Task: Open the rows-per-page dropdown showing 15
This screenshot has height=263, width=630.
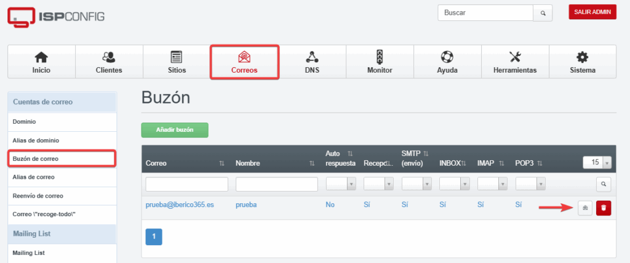Action: point(597,163)
